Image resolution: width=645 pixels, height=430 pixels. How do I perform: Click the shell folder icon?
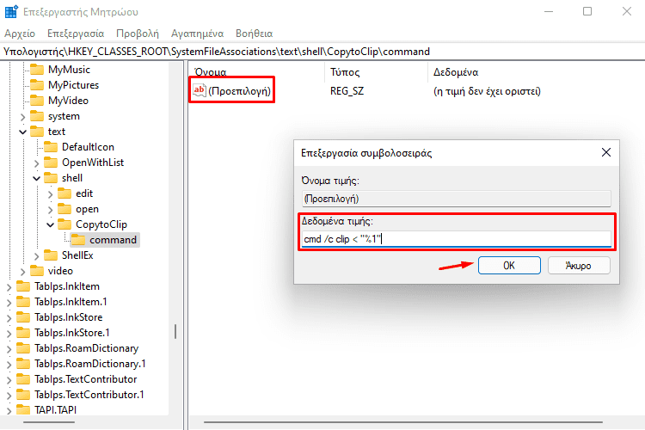[51, 178]
